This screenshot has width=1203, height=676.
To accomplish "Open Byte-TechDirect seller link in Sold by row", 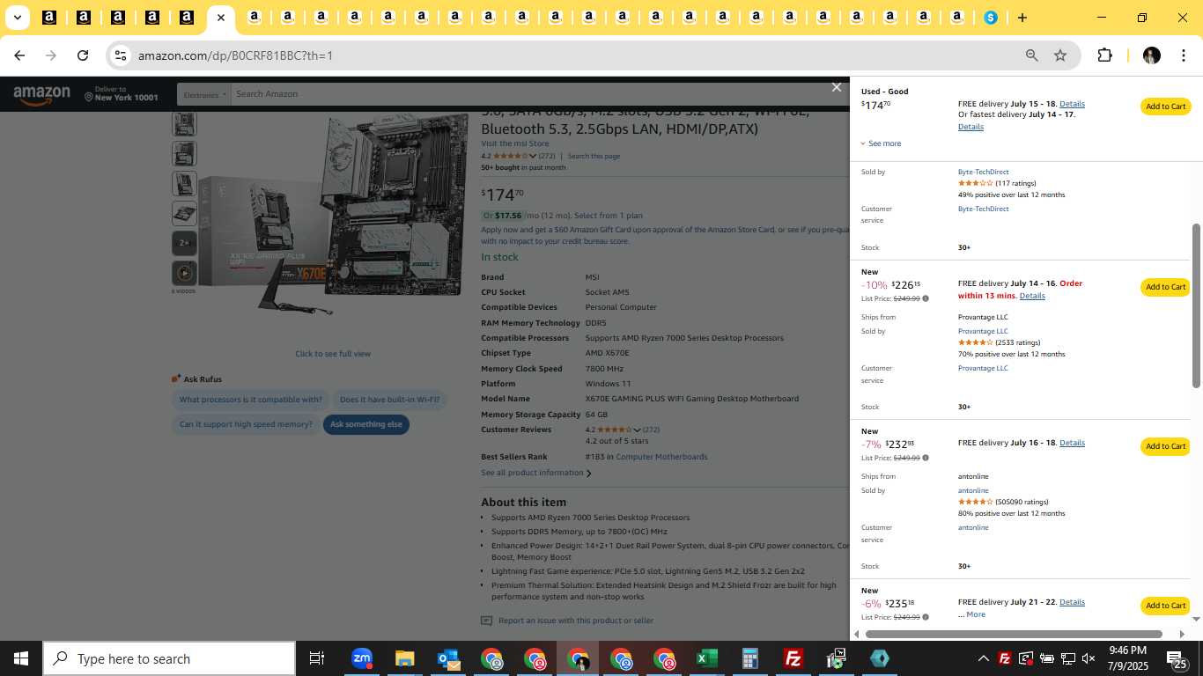I will (x=983, y=172).
